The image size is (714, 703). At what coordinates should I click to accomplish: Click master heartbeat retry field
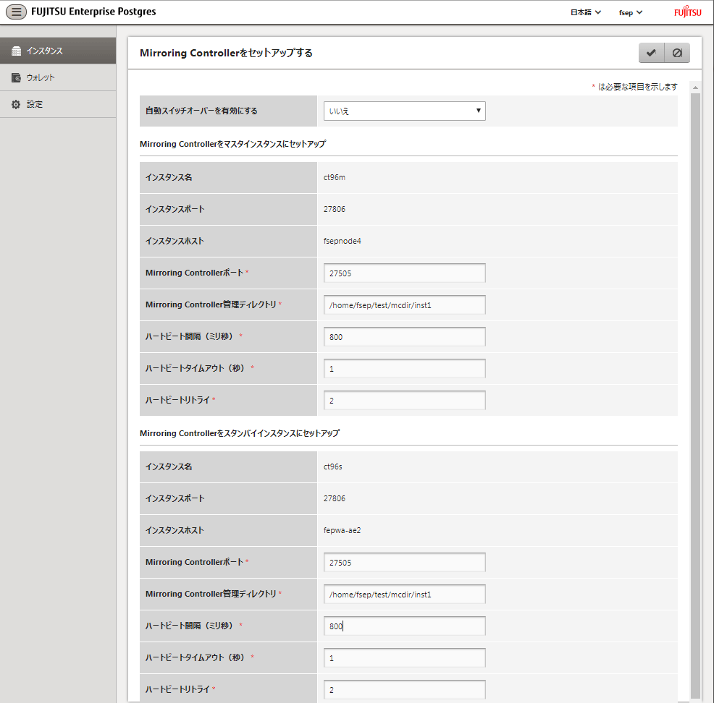404,400
